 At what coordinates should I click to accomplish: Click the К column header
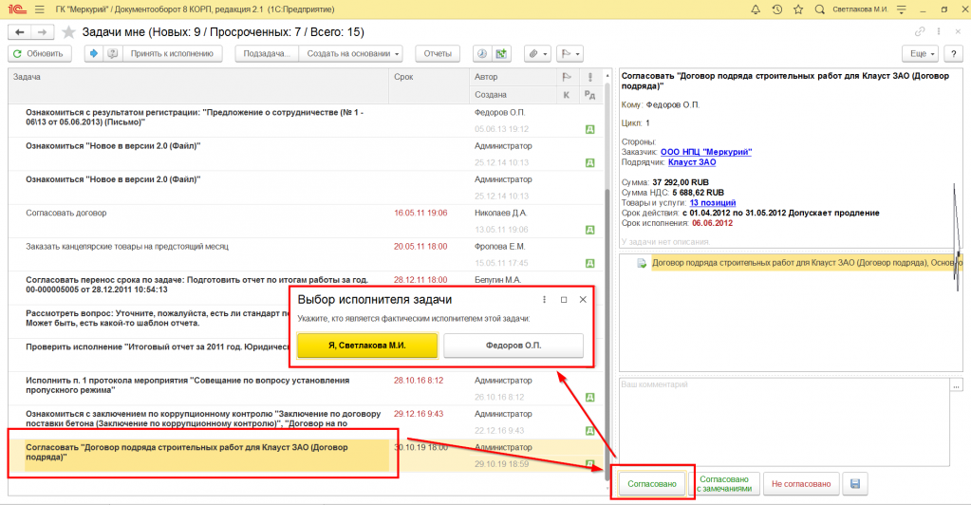tap(566, 95)
